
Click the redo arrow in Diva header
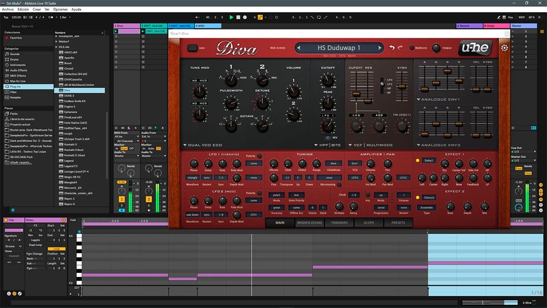click(400, 48)
